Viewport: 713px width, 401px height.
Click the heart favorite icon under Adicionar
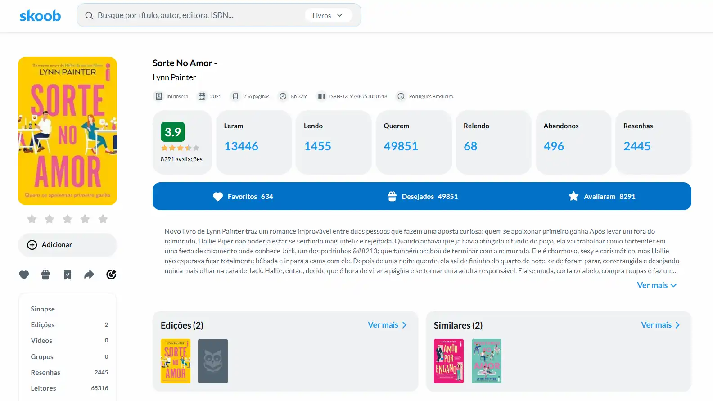[24, 275]
